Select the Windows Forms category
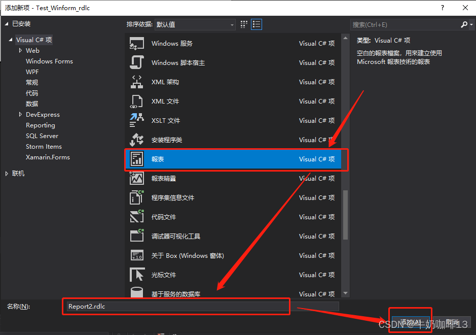The image size is (476, 335). 49,61
